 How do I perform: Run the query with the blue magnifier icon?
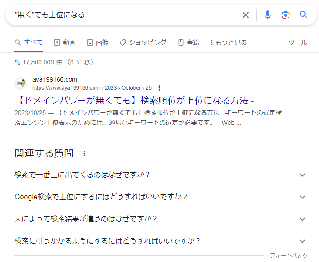303,15
